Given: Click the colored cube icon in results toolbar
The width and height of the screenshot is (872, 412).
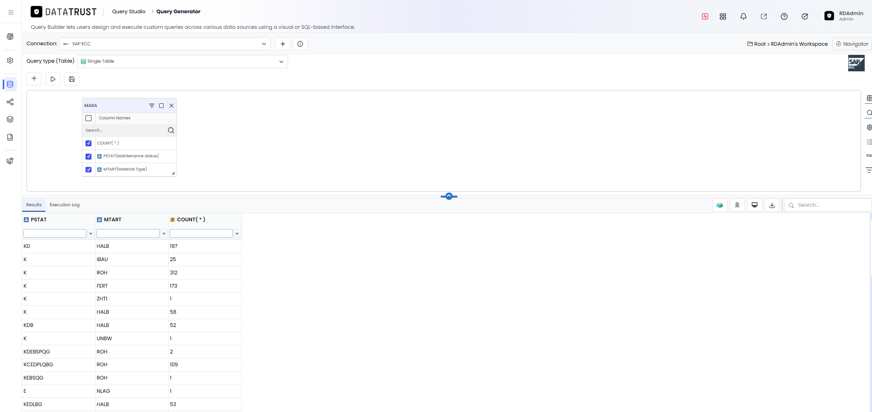Looking at the screenshot, I should tap(720, 205).
